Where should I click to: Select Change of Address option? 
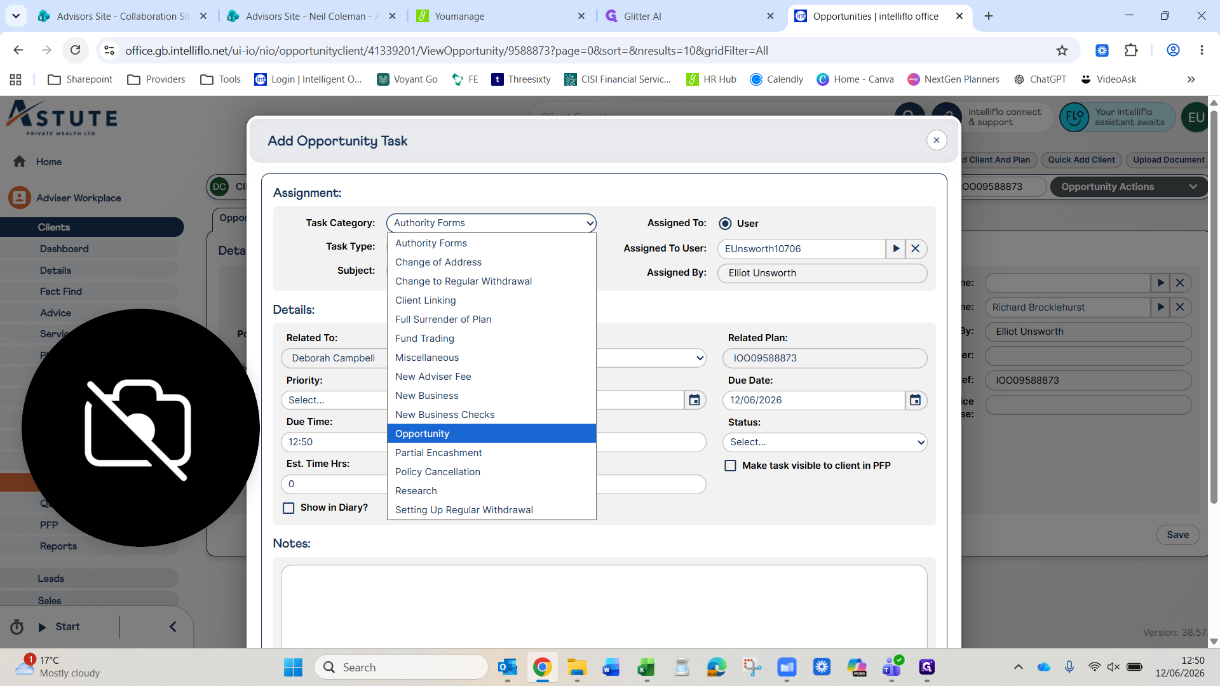tap(491, 262)
